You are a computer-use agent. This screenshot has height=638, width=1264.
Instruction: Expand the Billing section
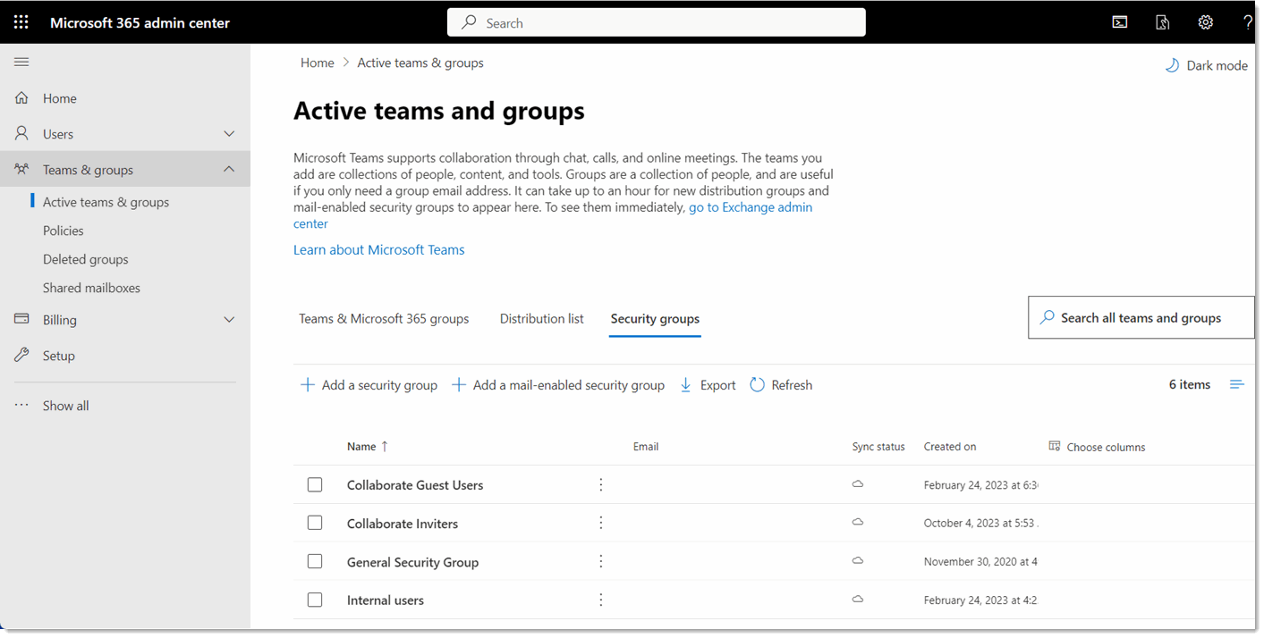click(229, 319)
